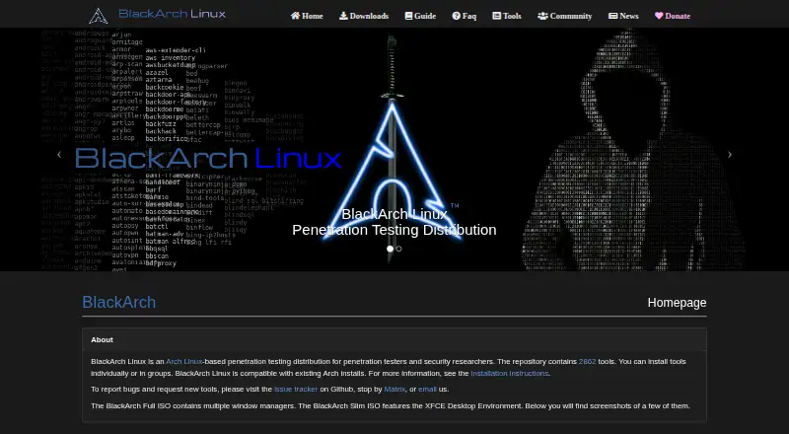The width and height of the screenshot is (789, 434).
Task: Open the Tools menu item
Action: pyautogui.click(x=507, y=16)
